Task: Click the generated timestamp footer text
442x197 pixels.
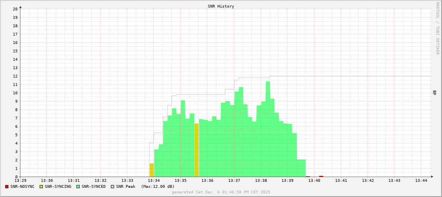Action: (x=221, y=192)
